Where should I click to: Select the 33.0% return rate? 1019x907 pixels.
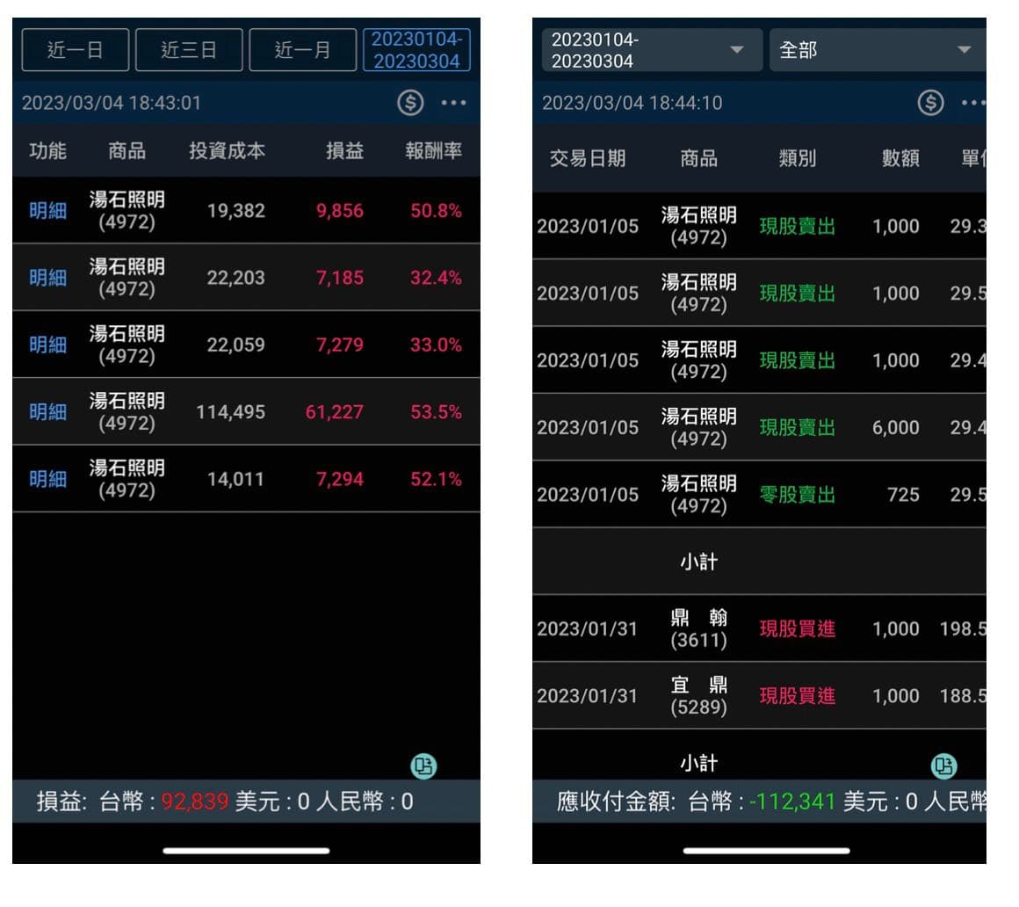click(436, 345)
